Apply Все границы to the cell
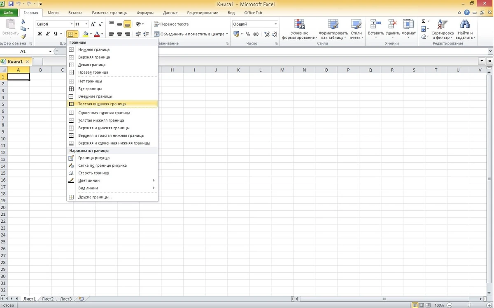Viewport: 494px width, 308px height. pos(112,89)
